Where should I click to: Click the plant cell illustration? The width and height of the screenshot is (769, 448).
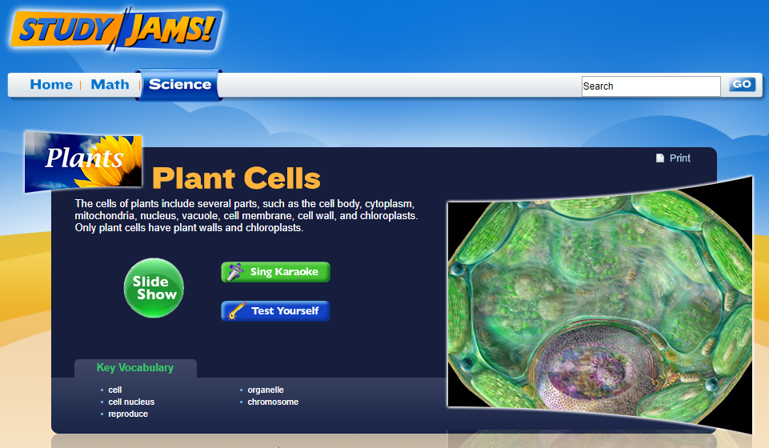600,304
